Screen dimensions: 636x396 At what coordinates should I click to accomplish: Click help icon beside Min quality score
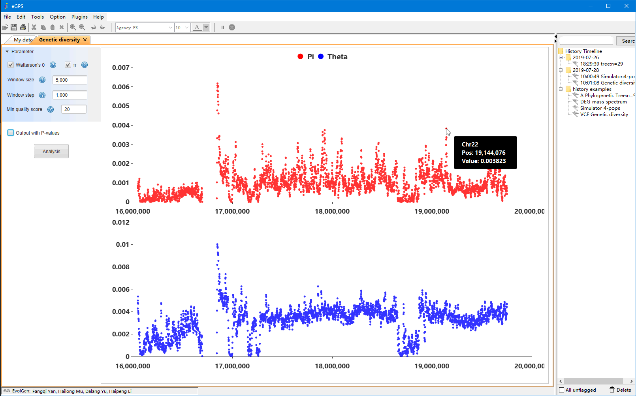[x=51, y=109]
